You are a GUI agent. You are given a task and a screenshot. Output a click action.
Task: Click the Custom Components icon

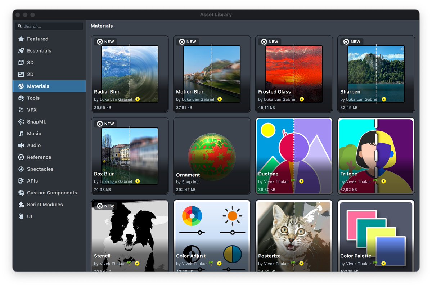coord(21,193)
